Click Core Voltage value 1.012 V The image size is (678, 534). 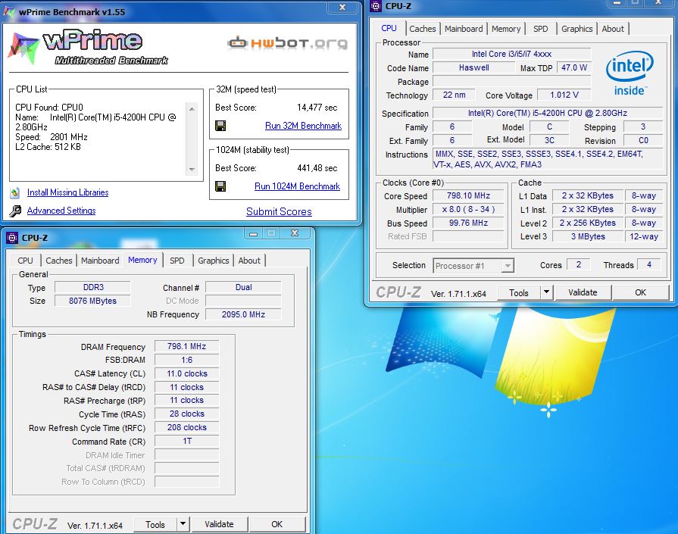click(x=564, y=95)
